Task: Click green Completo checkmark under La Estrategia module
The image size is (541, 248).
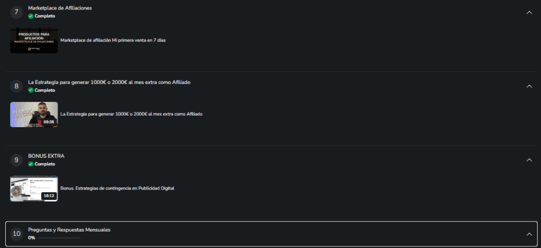Action: (x=31, y=90)
